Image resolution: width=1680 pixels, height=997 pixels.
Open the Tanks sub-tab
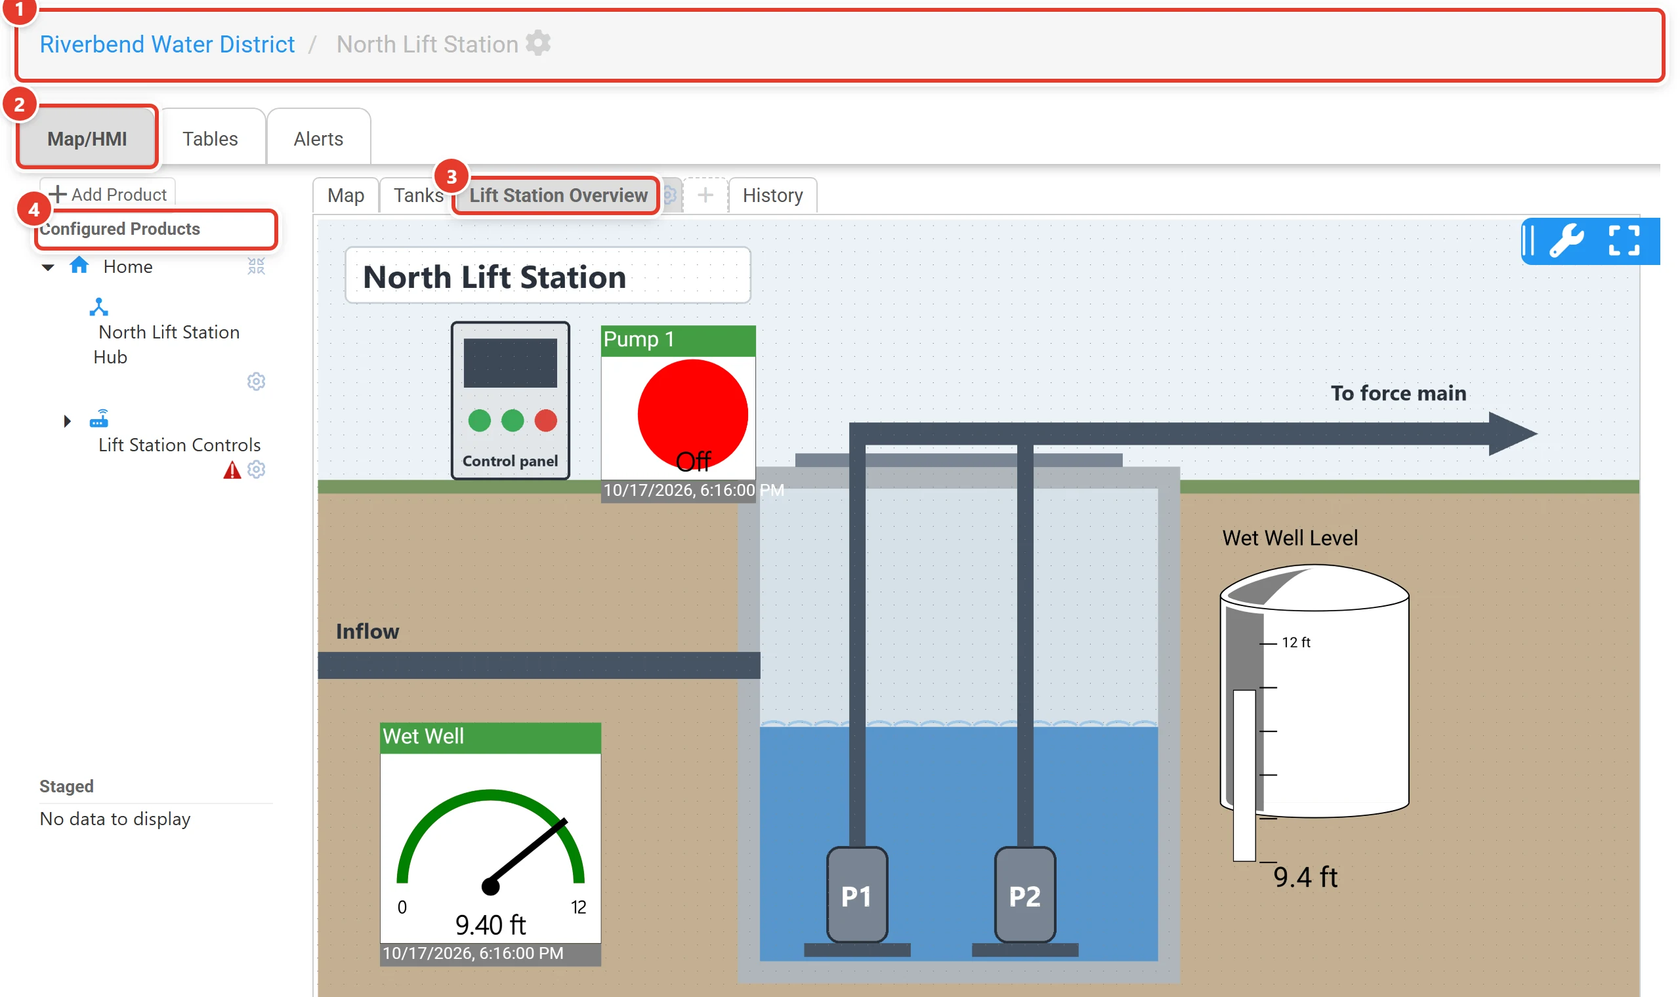pyautogui.click(x=418, y=195)
